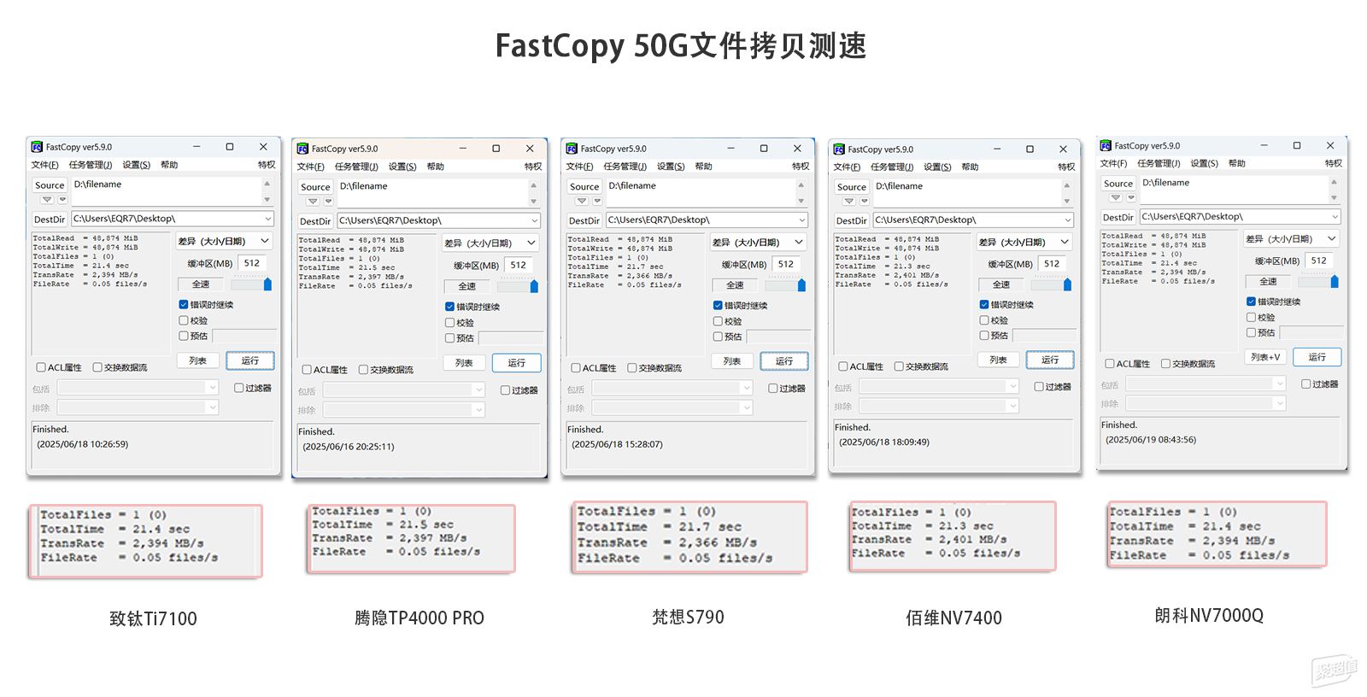The image size is (1367, 697).
Task: Tick ACL属性 checkbox in NV7400 window
Action: tap(843, 366)
